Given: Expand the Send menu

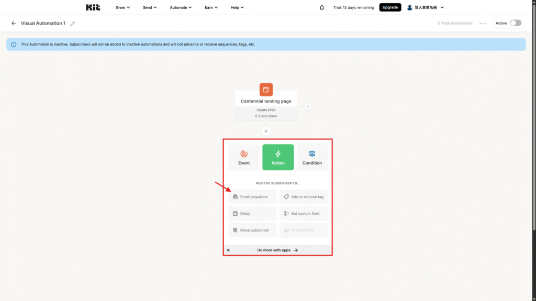Looking at the screenshot, I should click(x=150, y=7).
